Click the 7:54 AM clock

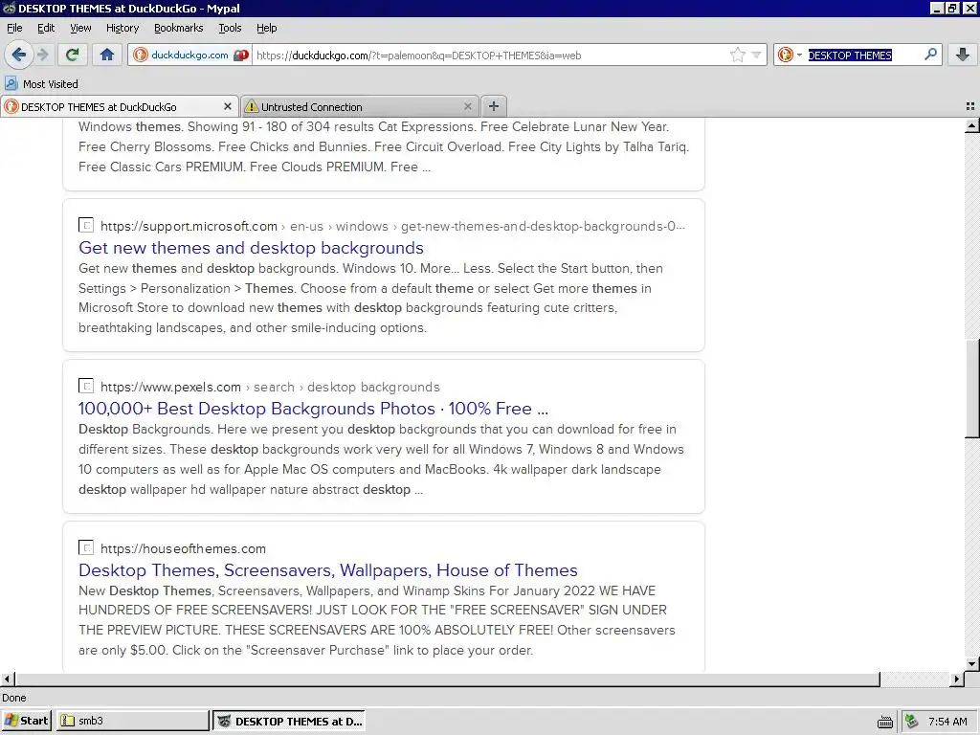pos(947,722)
